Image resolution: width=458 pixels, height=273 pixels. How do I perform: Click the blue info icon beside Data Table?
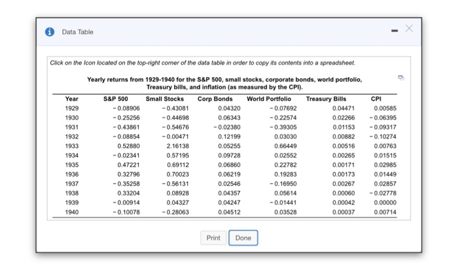point(50,32)
